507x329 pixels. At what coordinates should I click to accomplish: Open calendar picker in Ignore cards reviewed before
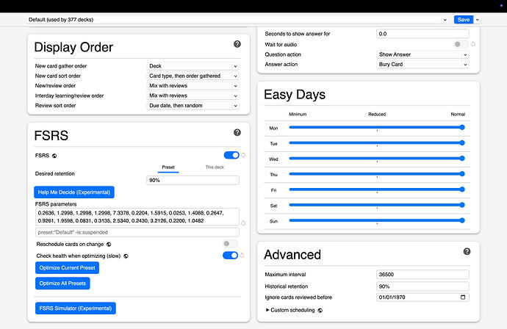(463, 297)
